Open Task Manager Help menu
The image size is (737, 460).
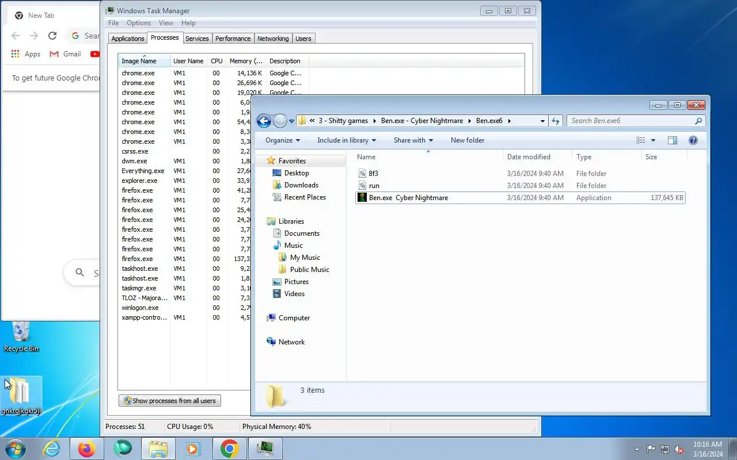click(x=188, y=23)
